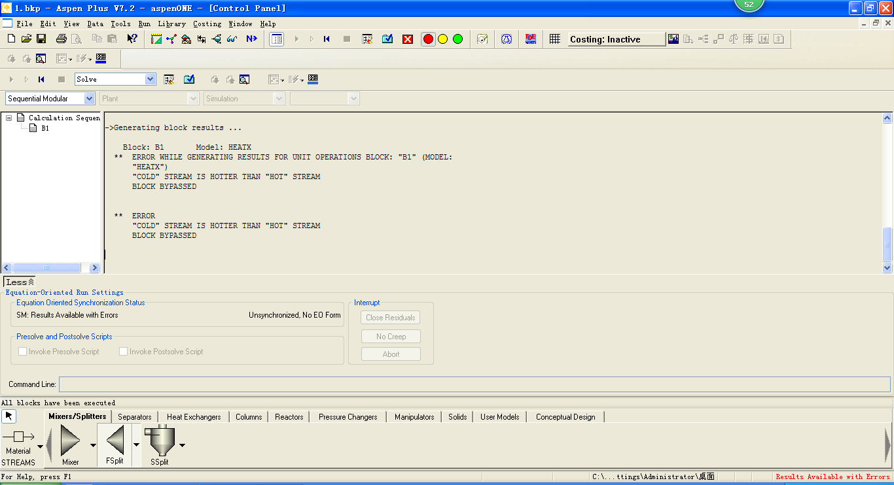Click the Abort button
The image size is (894, 485).
(x=391, y=354)
